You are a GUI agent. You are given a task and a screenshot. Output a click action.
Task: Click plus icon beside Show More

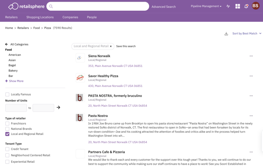pos(6,81)
